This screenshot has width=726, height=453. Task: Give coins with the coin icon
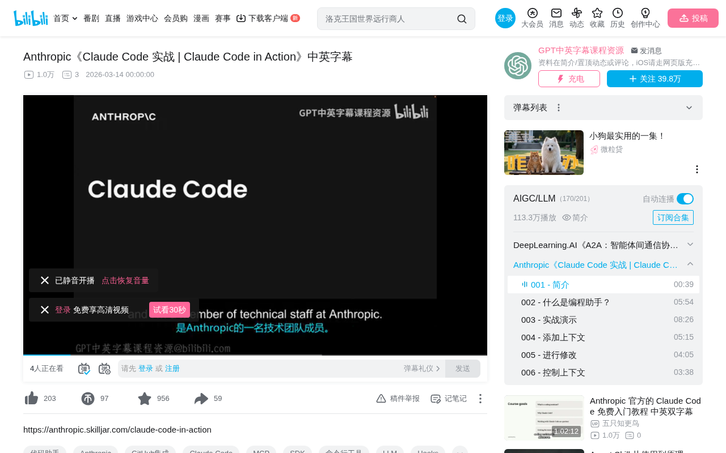88,399
